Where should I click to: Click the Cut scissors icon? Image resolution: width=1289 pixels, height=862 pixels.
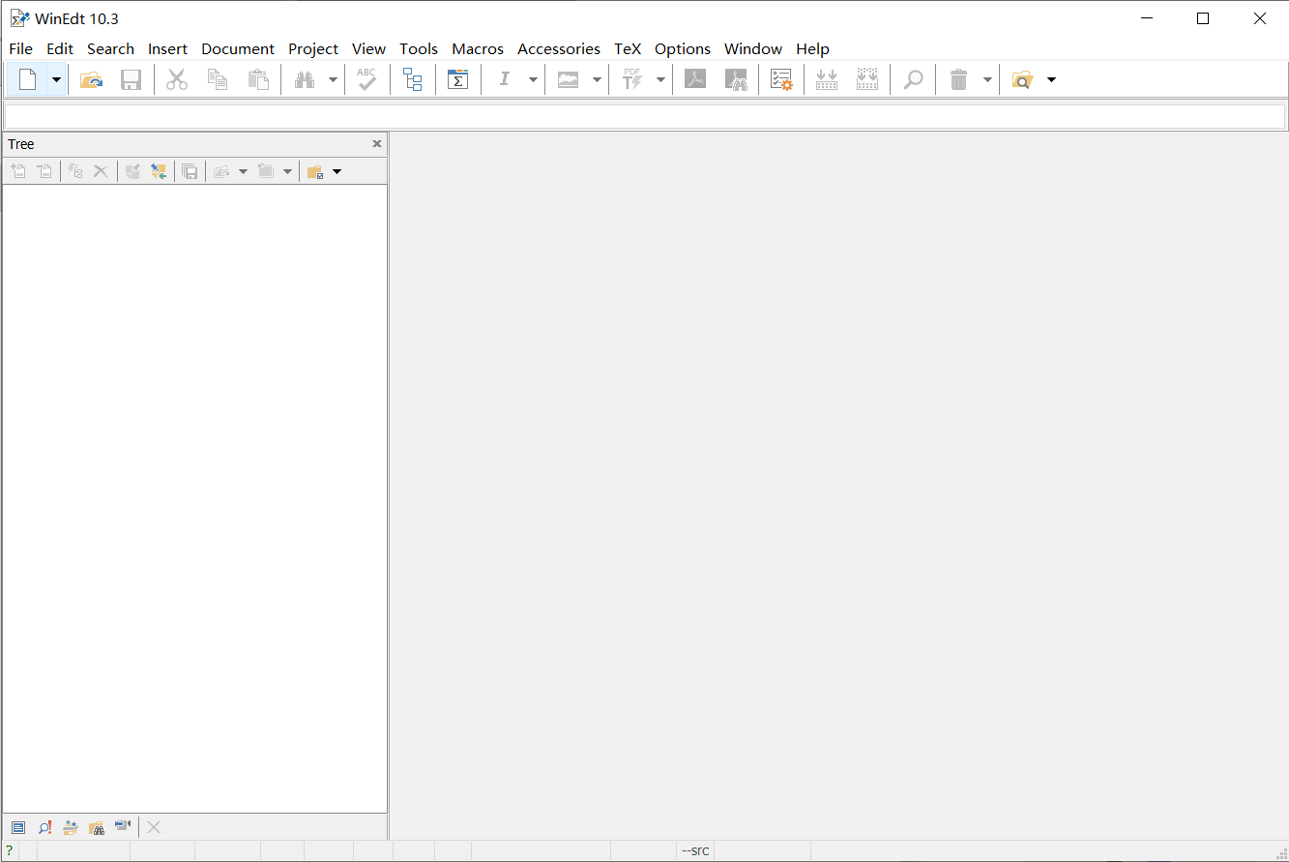click(x=177, y=79)
